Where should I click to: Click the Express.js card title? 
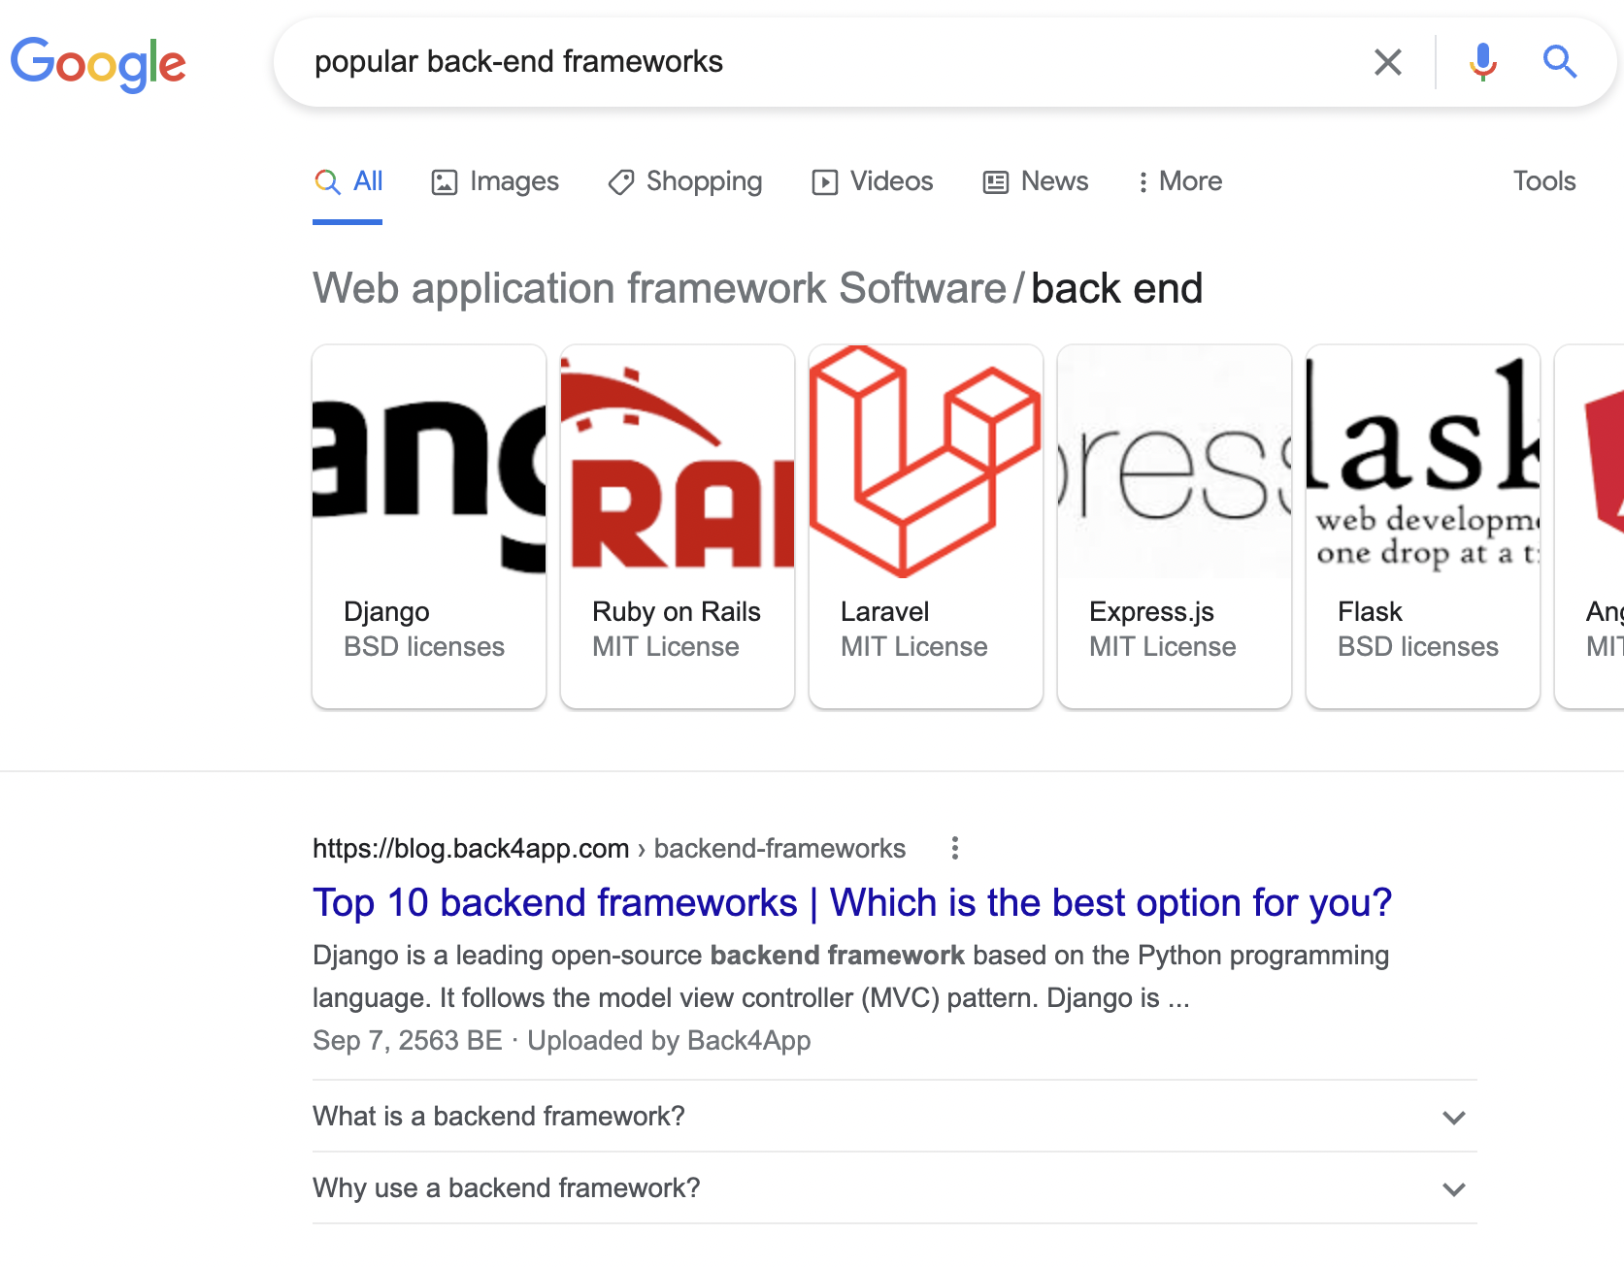[1151, 612]
